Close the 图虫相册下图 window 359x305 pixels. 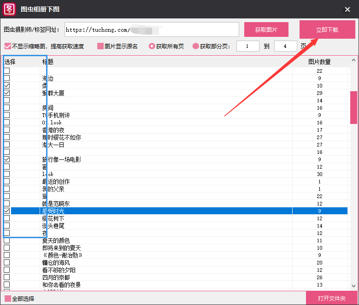(x=347, y=9)
